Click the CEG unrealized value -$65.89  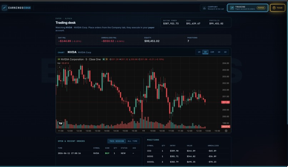coord(212,151)
